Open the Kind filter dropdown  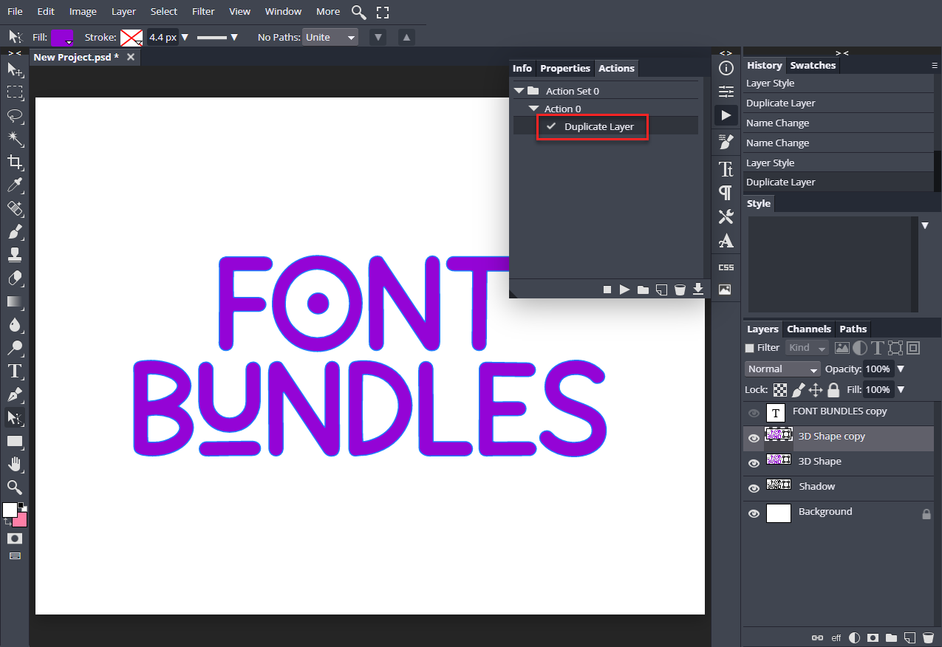(x=807, y=348)
